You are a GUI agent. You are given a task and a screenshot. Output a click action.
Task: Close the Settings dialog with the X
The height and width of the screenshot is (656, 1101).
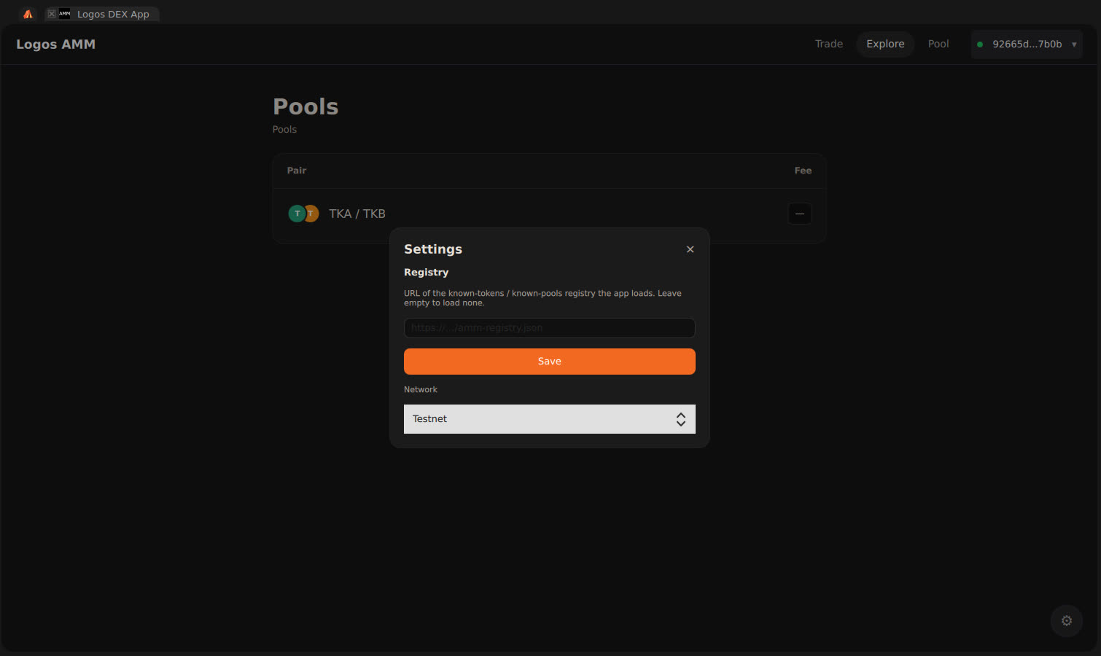[x=690, y=249]
